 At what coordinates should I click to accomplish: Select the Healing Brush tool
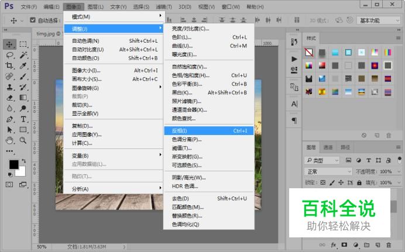[x=9, y=77]
